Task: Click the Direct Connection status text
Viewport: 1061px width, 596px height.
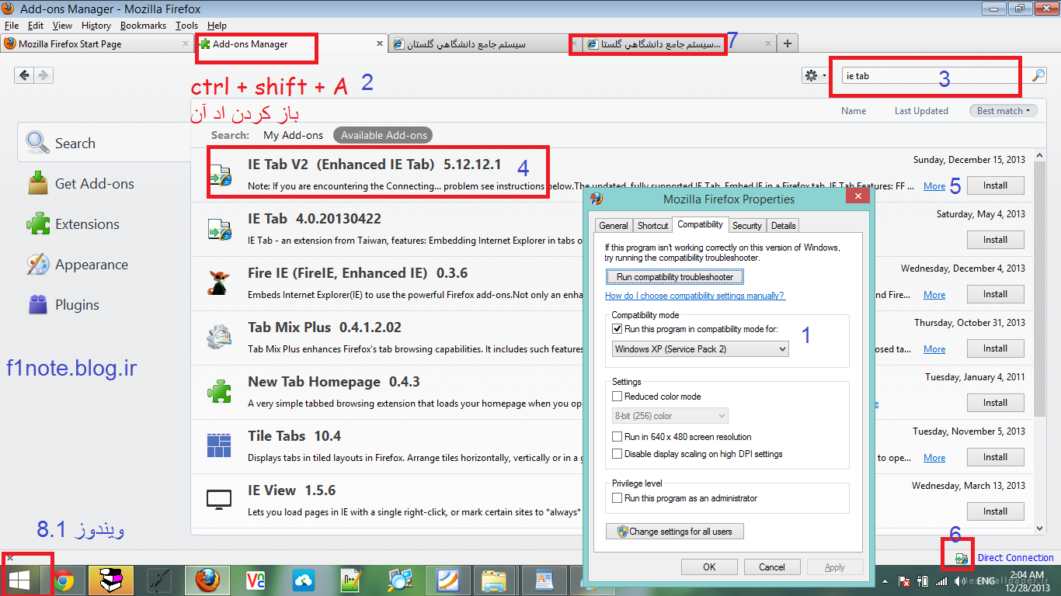Action: pos(1015,558)
